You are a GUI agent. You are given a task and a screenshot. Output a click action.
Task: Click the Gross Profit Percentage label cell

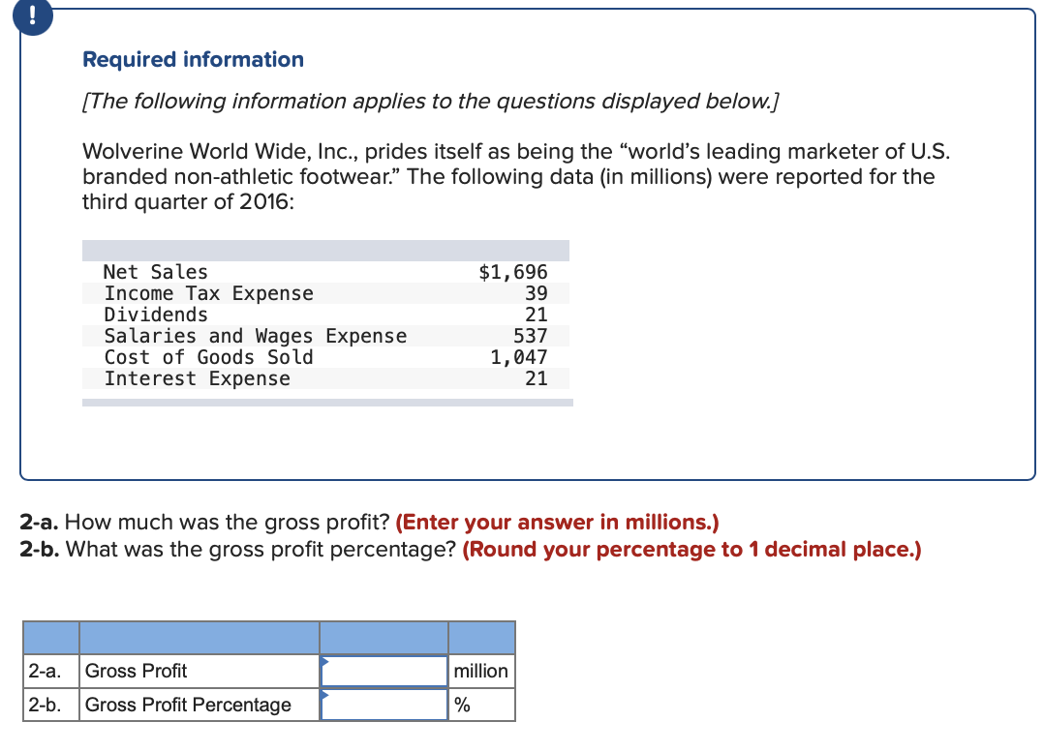pyautogui.click(x=186, y=704)
